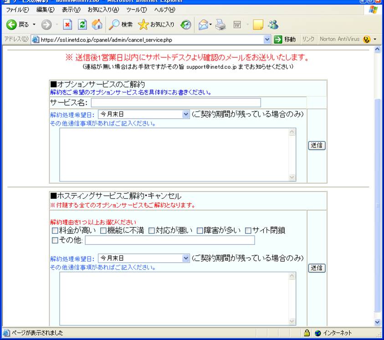Click the page vertical scrollbar thumb
Viewport: 384px width, 340px height.
377,205
